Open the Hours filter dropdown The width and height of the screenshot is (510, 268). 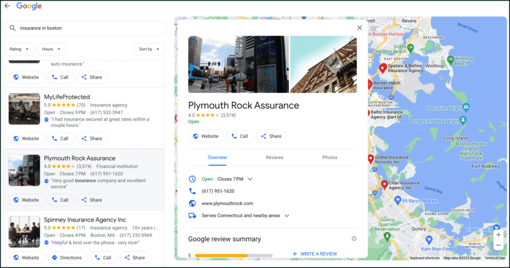[x=52, y=49]
